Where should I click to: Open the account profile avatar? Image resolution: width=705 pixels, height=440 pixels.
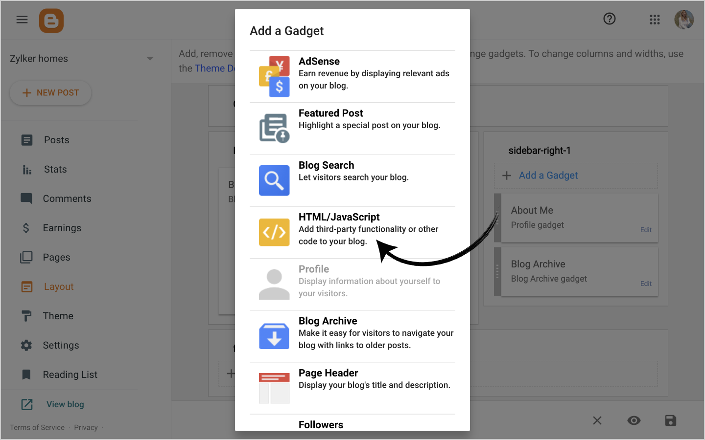click(x=684, y=20)
